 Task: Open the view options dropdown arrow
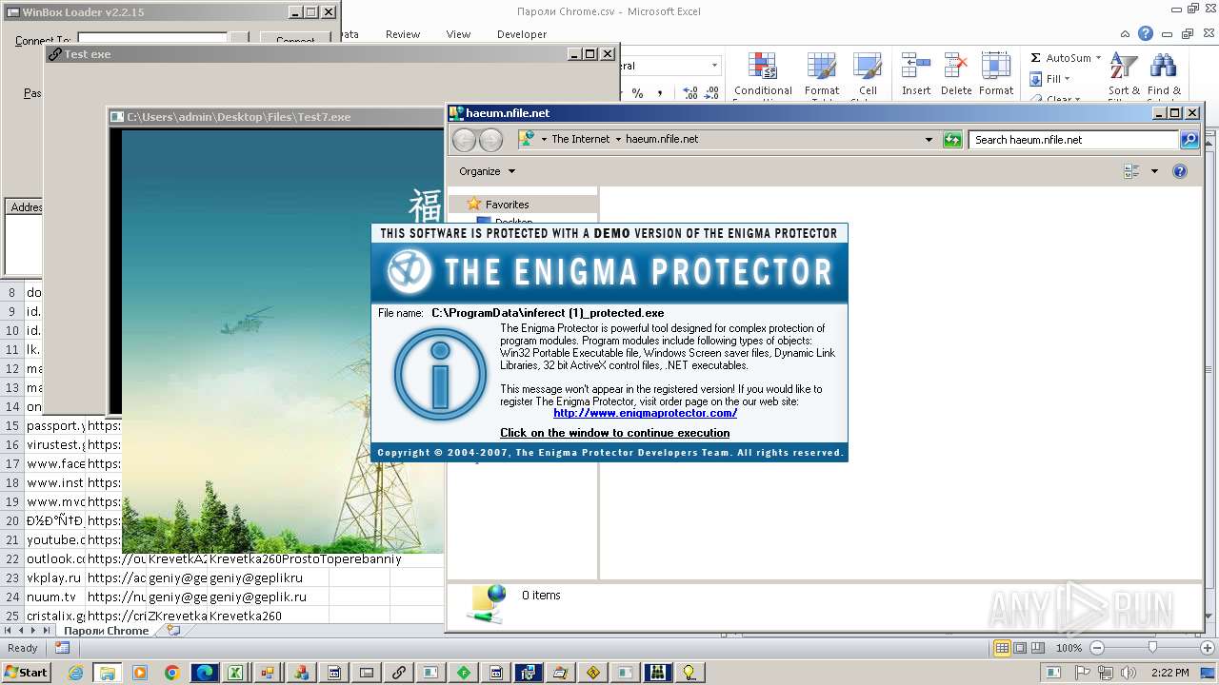tap(1154, 171)
